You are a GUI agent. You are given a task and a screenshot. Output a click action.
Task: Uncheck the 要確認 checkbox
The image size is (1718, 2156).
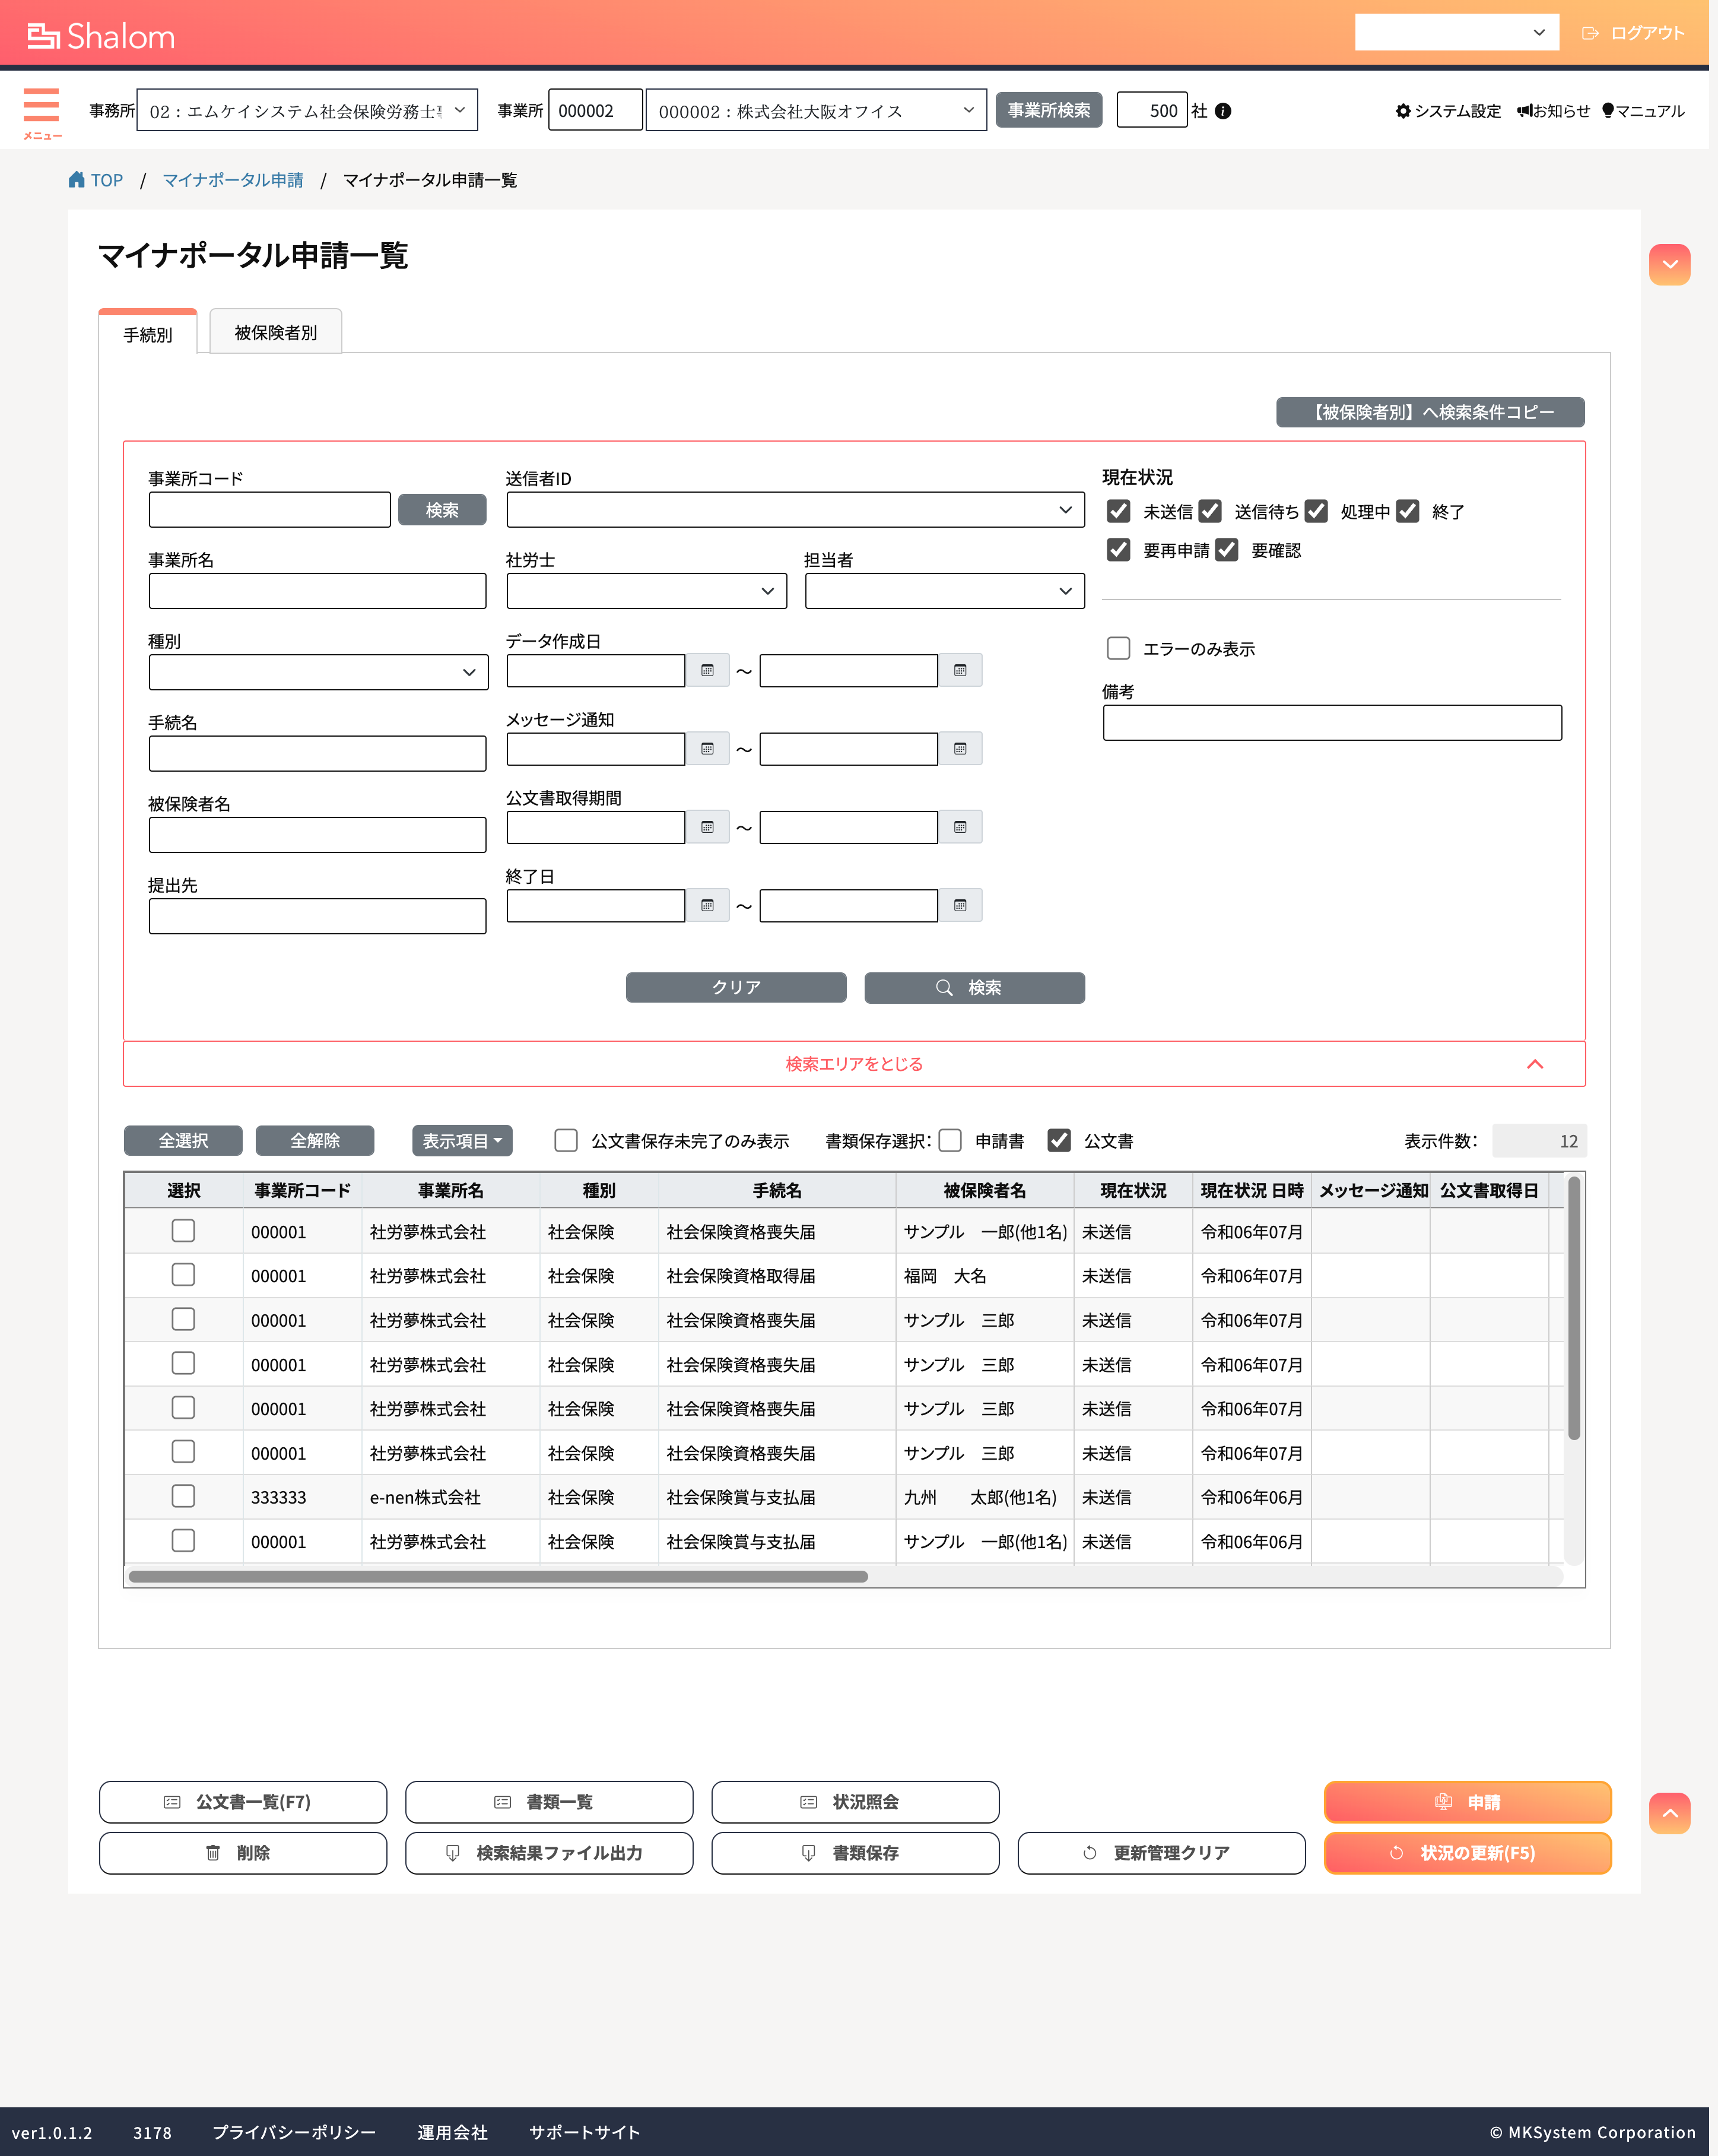[1227, 550]
